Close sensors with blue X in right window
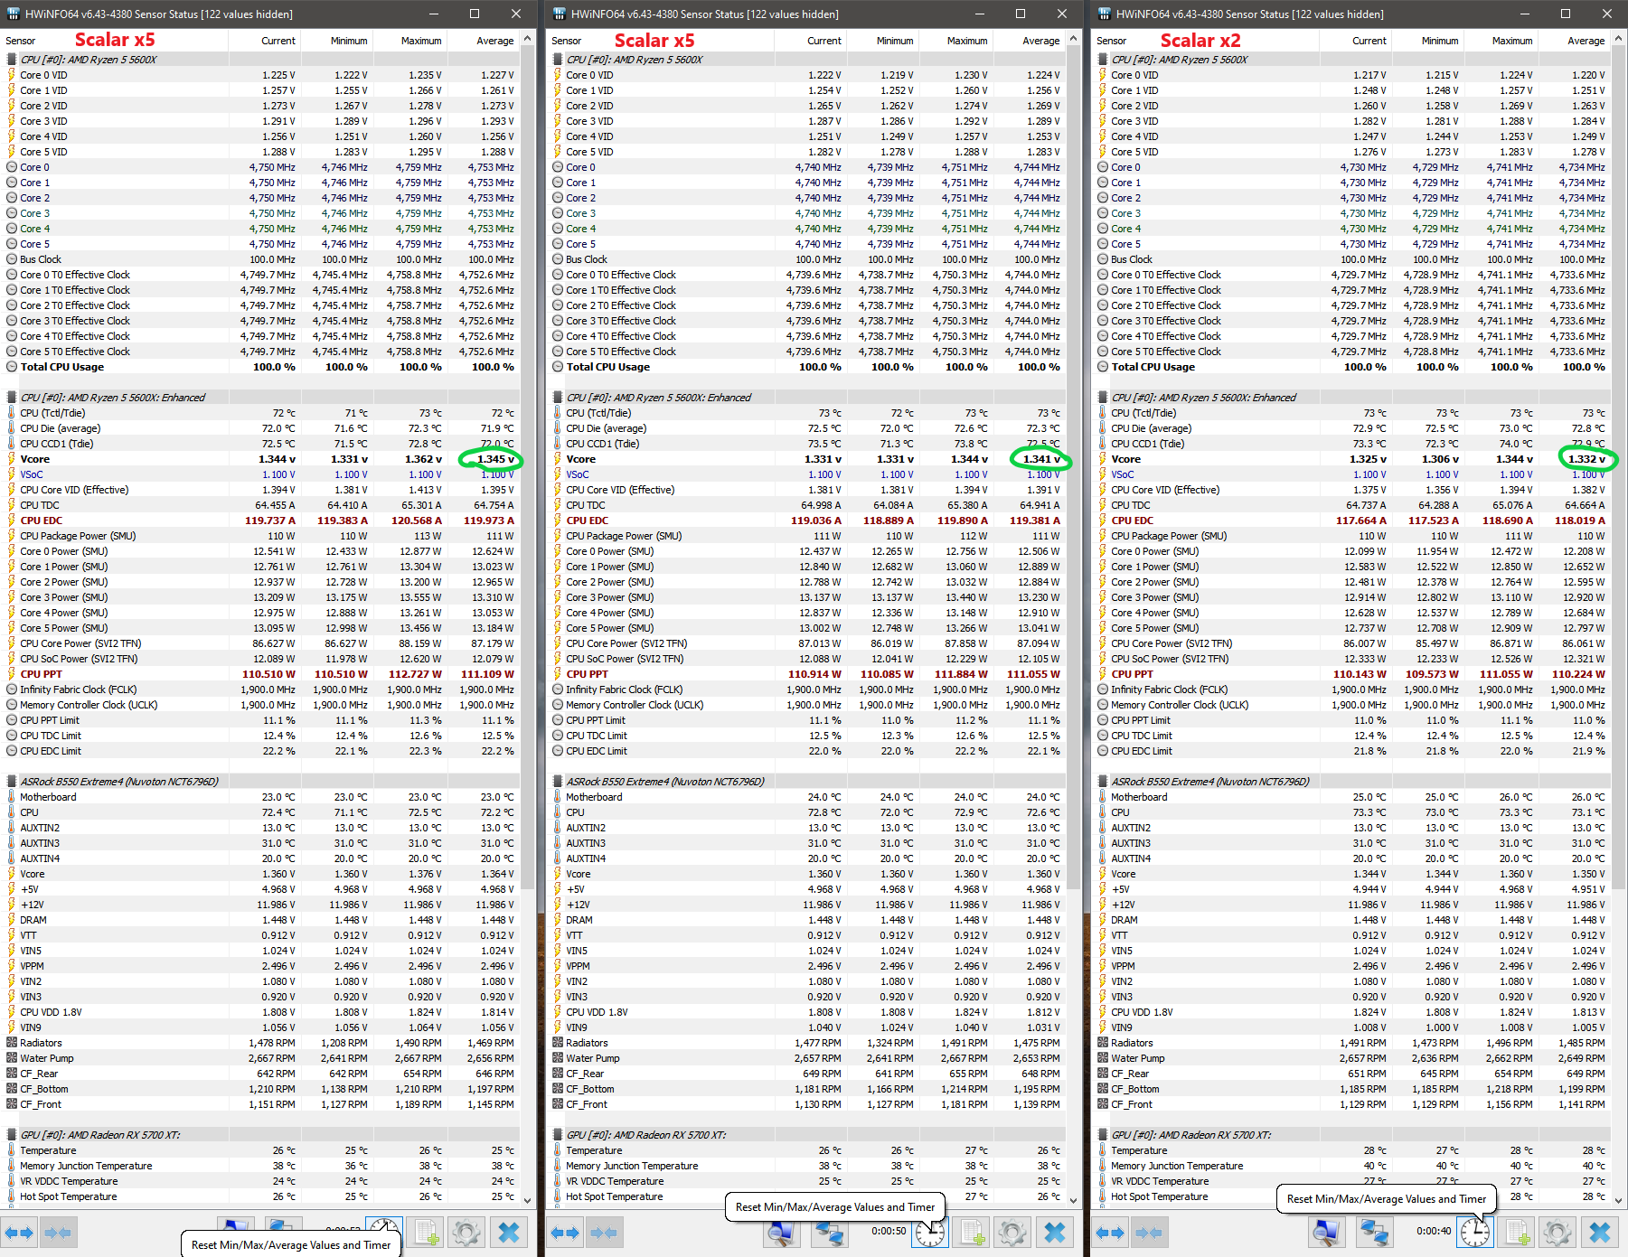 coord(1600,1233)
